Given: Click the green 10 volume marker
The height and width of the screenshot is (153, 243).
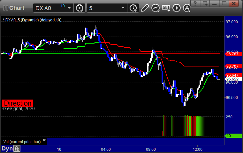Looking at the screenshot, I should point(233,136).
